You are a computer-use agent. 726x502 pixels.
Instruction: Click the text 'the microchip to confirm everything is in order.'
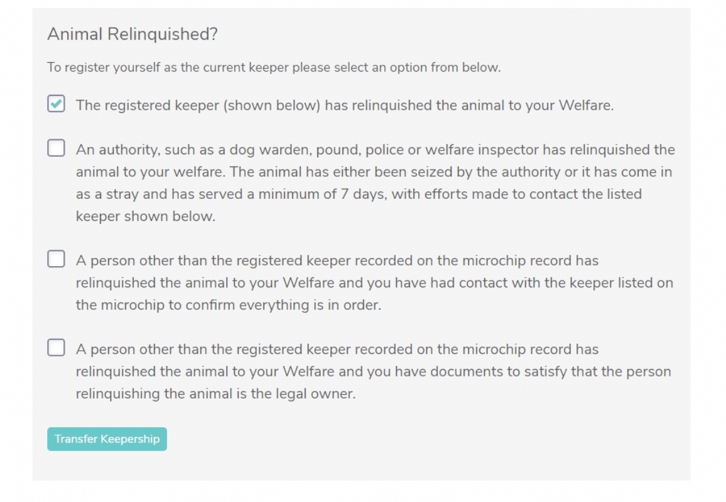pos(228,305)
